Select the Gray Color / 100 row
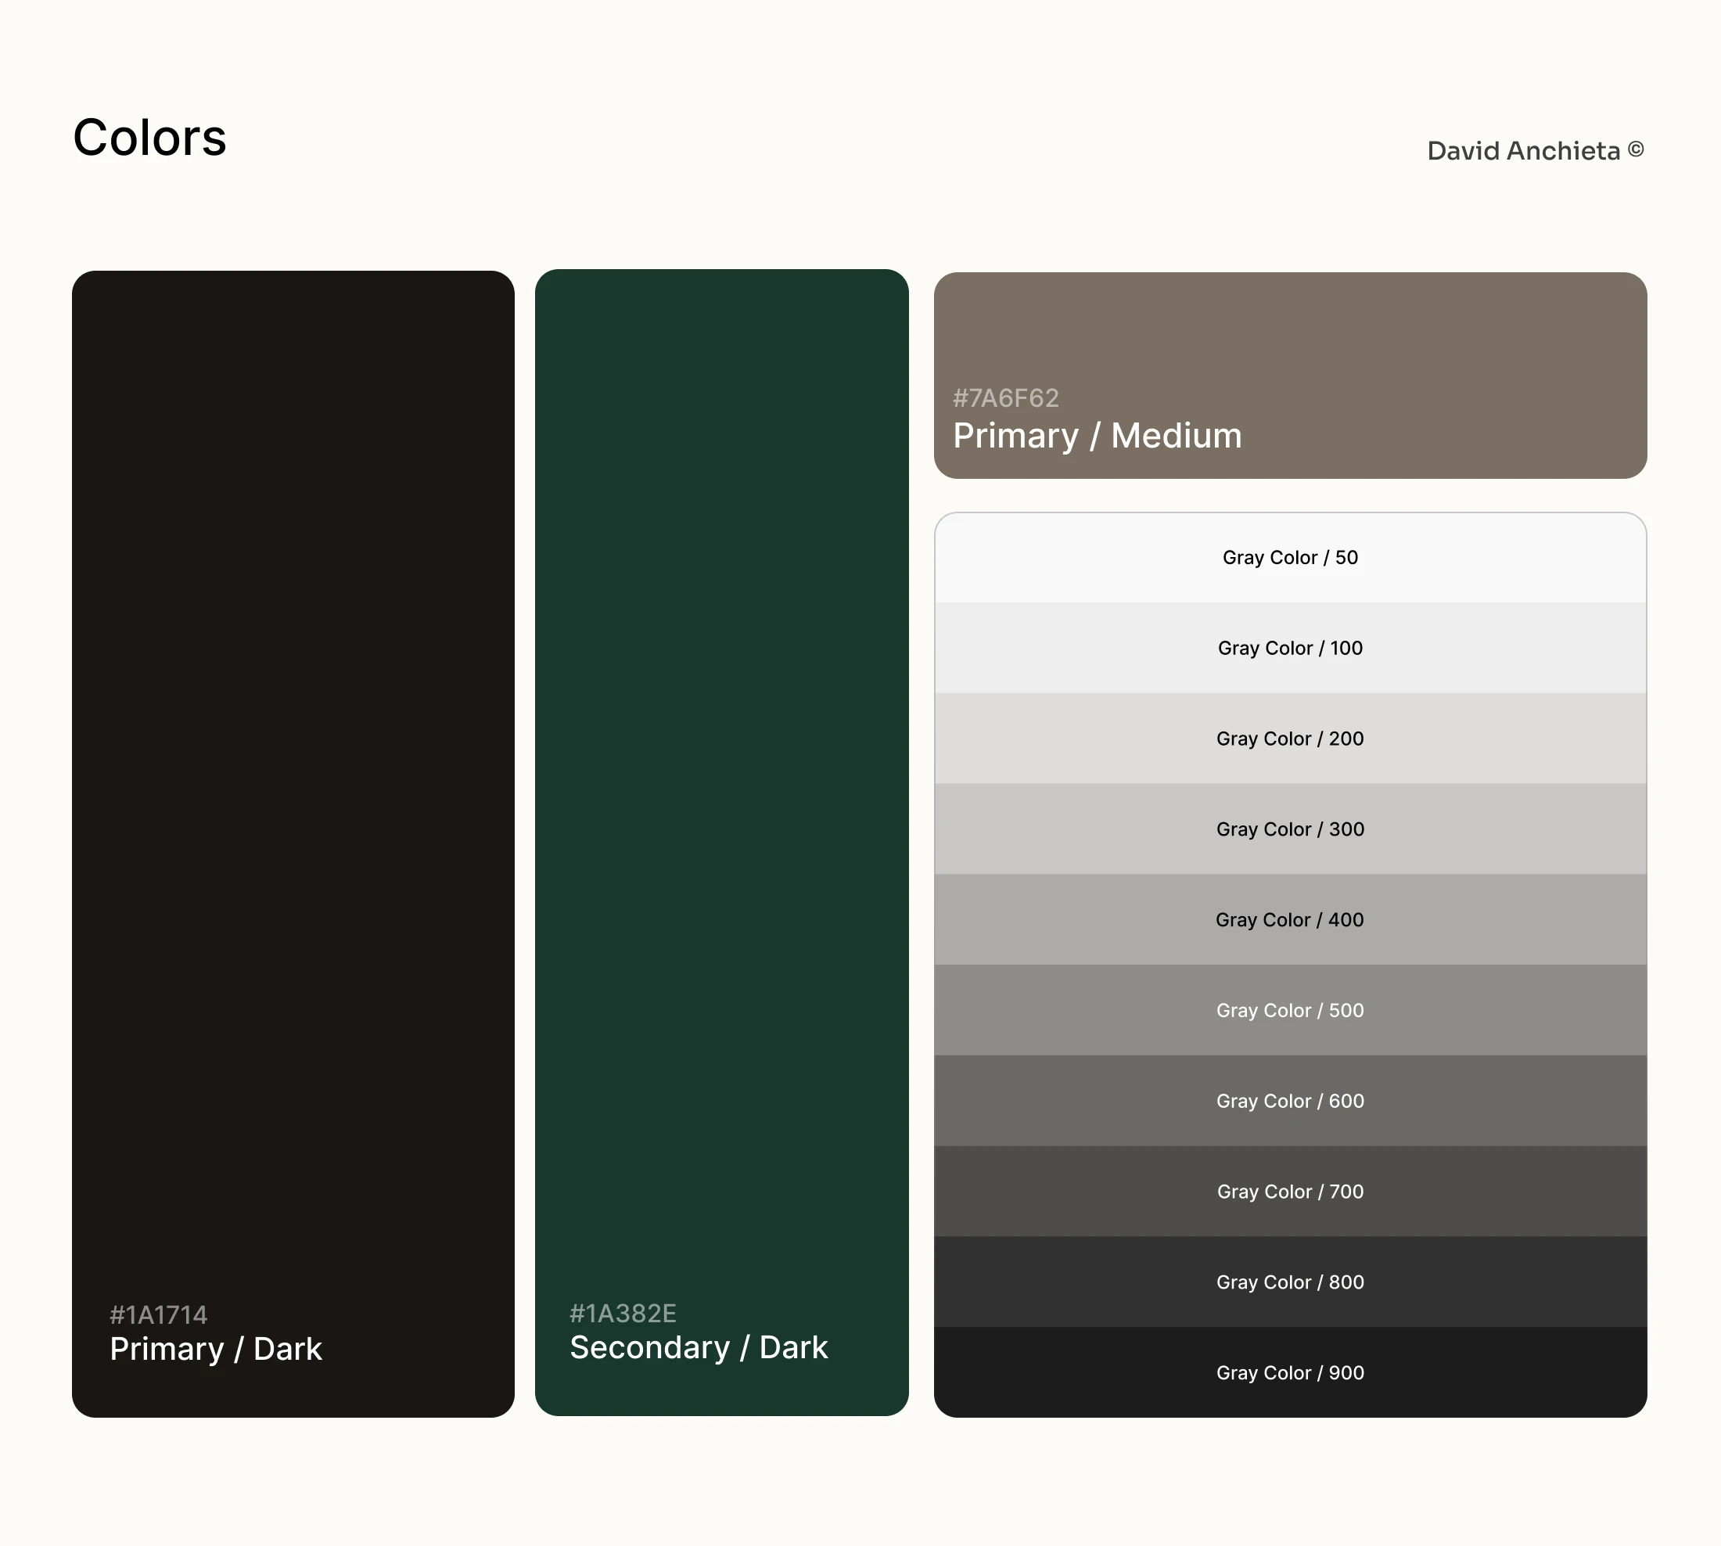The width and height of the screenshot is (1721, 1546). tap(1290, 648)
